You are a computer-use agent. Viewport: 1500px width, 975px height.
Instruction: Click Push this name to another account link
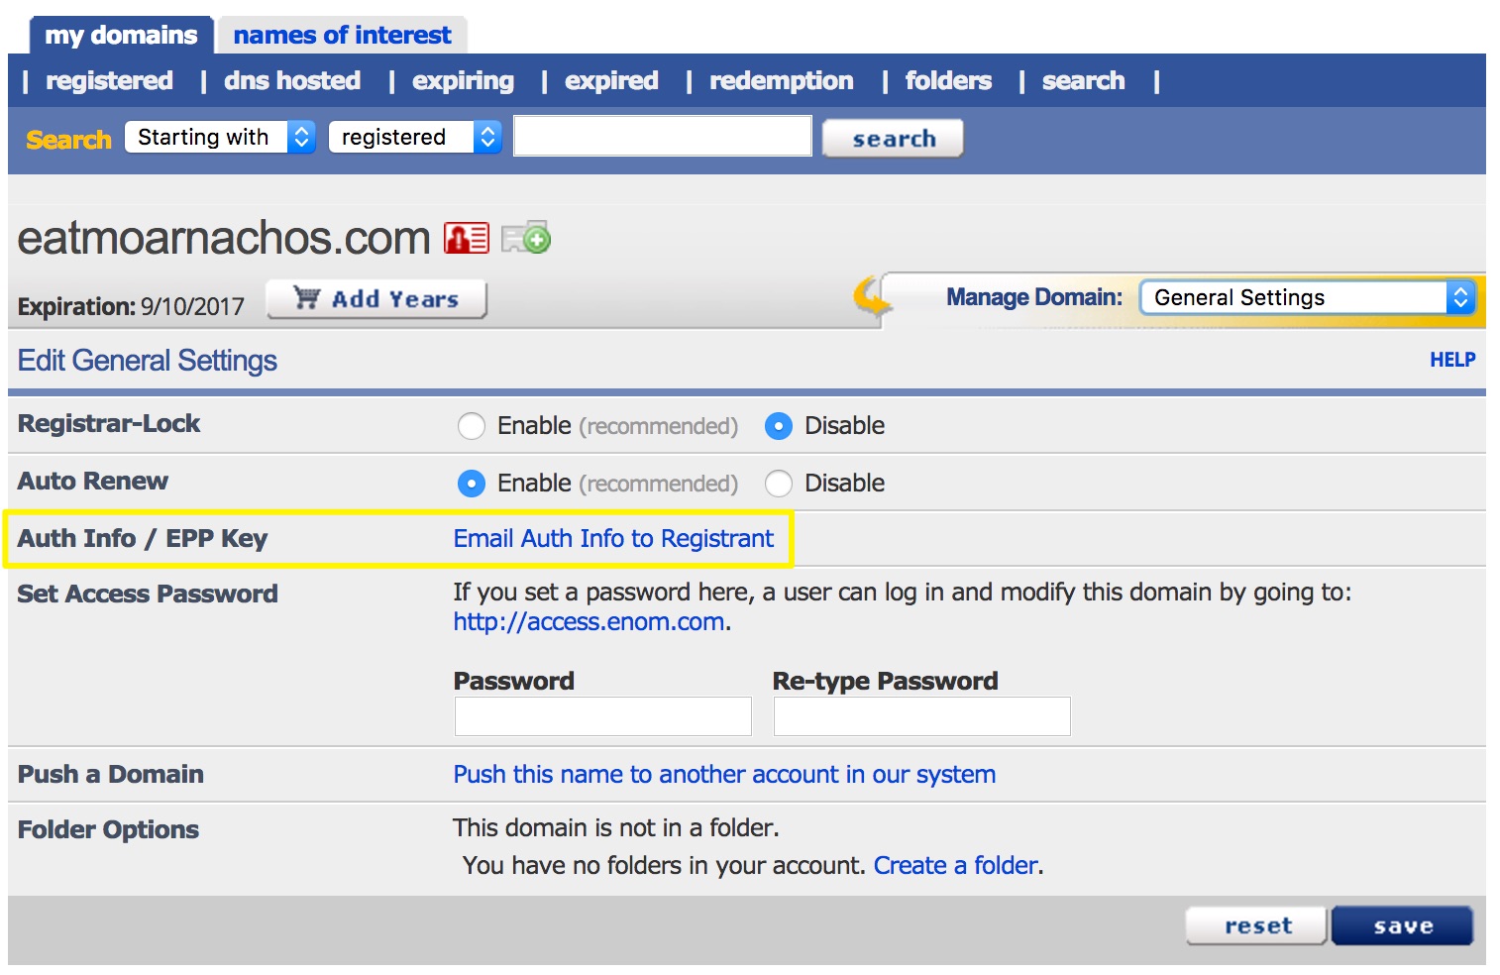(724, 774)
